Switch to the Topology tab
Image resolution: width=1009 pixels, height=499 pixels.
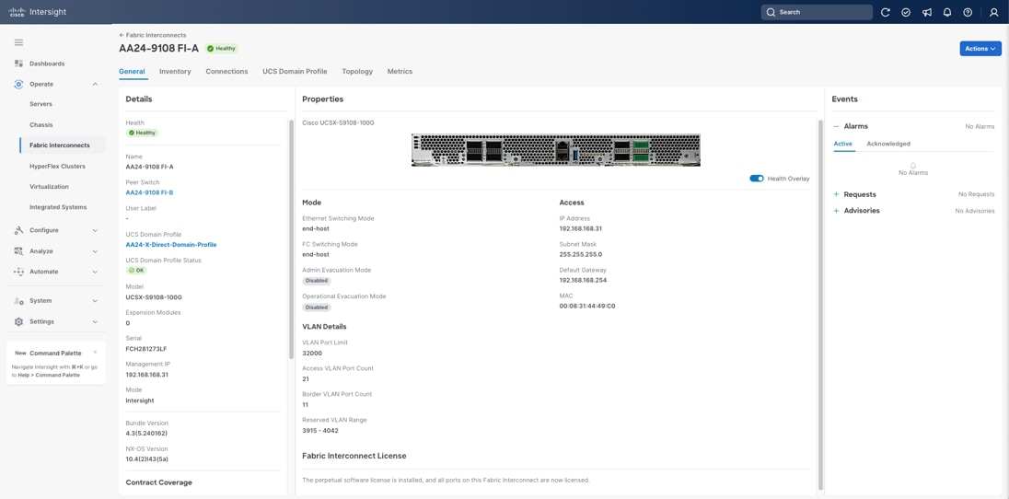click(x=357, y=72)
